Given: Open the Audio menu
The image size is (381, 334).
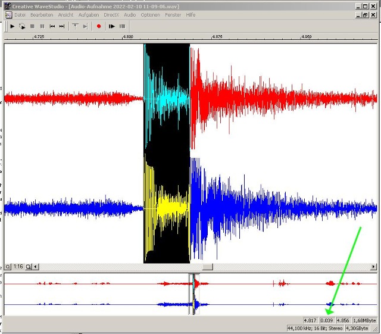Looking at the screenshot, I should 130,15.
